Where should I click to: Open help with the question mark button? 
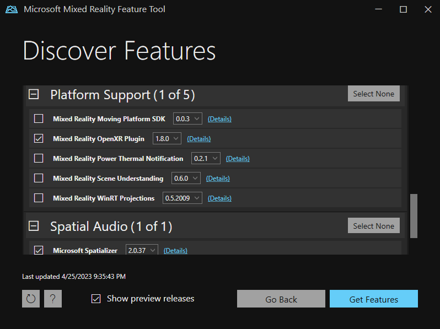[53, 299]
